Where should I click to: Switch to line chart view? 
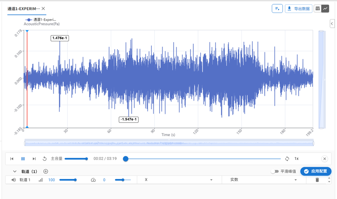(325, 9)
